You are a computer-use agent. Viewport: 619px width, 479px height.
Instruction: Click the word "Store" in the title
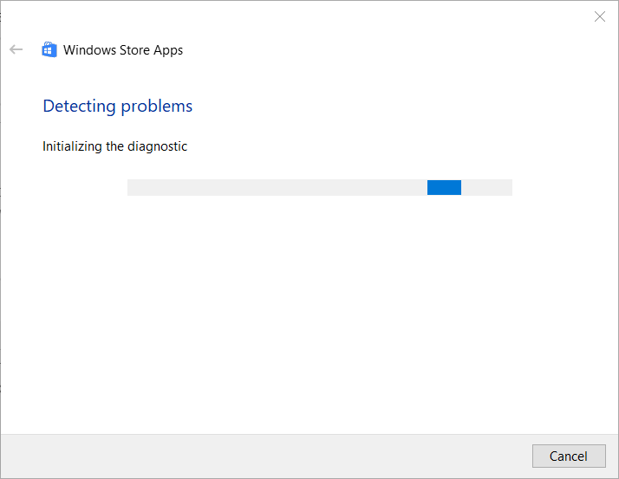point(134,50)
